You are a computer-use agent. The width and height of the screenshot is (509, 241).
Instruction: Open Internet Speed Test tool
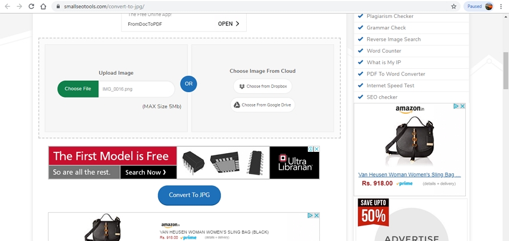pos(390,86)
